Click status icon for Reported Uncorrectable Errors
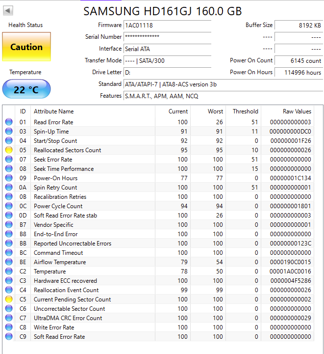 coord(9,243)
